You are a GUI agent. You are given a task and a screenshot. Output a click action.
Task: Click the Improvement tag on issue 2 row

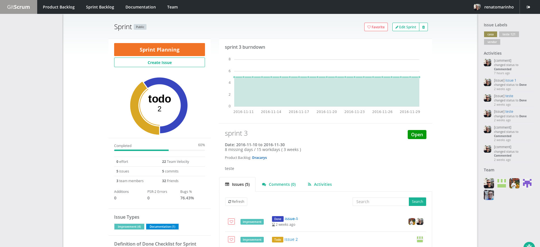tap(252, 240)
